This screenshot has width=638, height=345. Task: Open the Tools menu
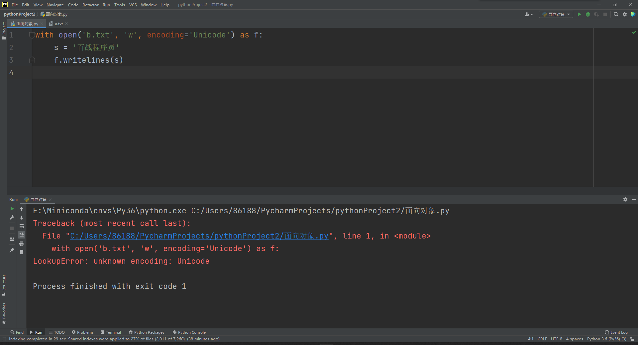(119, 5)
